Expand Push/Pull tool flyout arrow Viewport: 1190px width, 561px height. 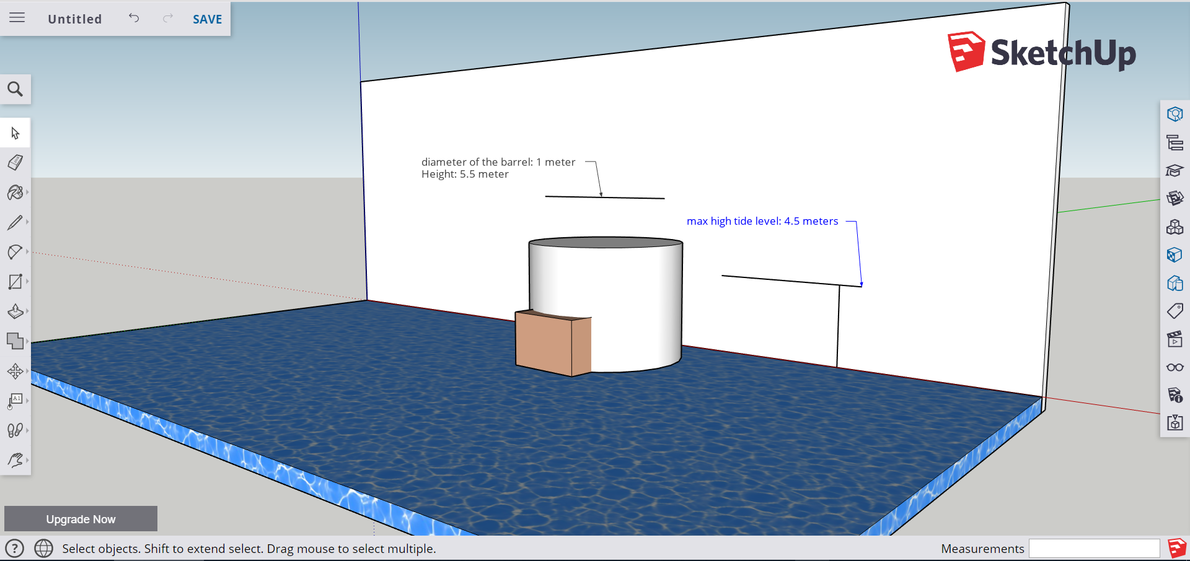point(28,311)
